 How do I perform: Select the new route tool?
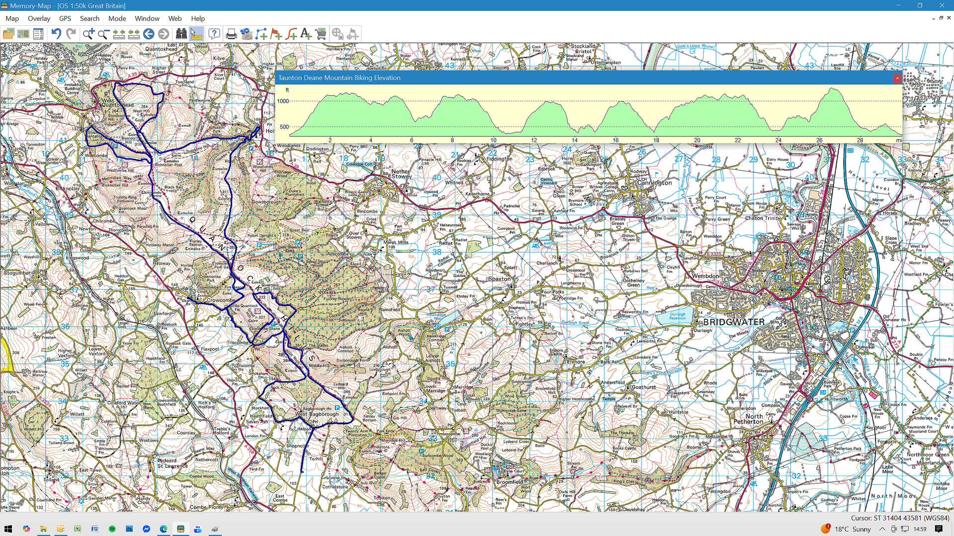(261, 34)
